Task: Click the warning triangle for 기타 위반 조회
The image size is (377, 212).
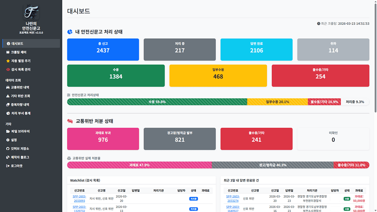Action: coord(8,96)
